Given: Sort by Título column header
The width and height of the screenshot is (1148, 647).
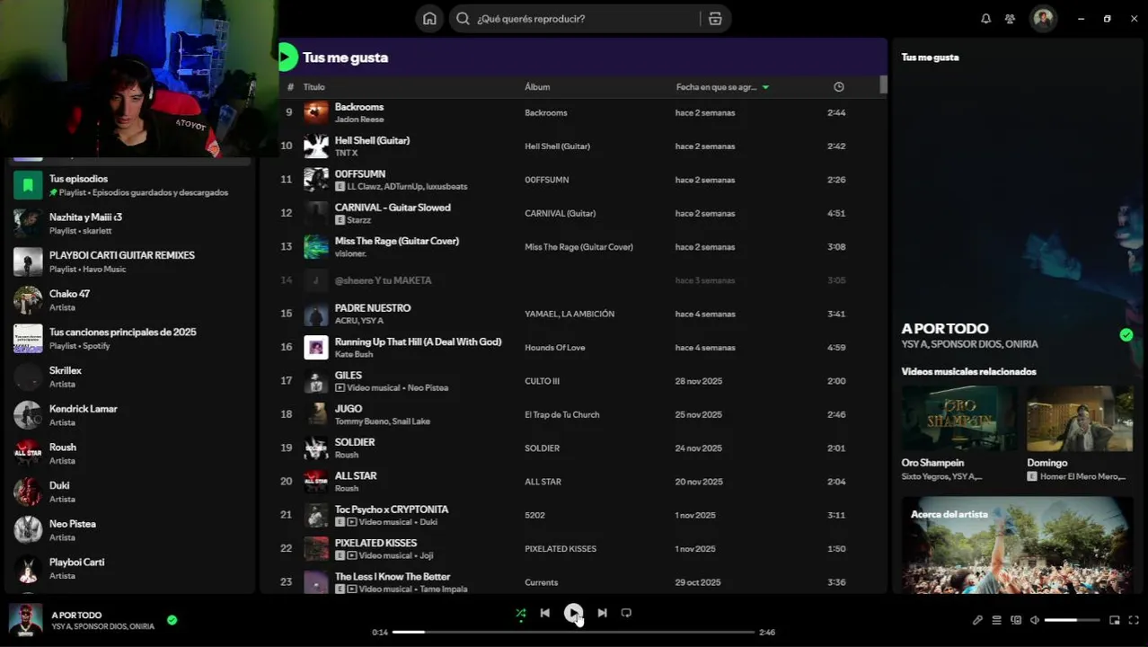Looking at the screenshot, I should click(x=314, y=87).
